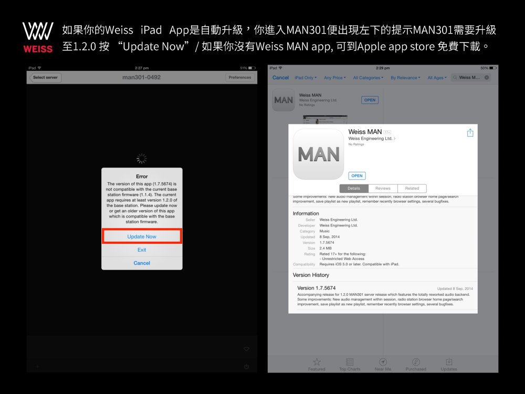Screen dimensions: 525x394
Task: Open Any Price filter dropdown
Action: (x=335, y=78)
